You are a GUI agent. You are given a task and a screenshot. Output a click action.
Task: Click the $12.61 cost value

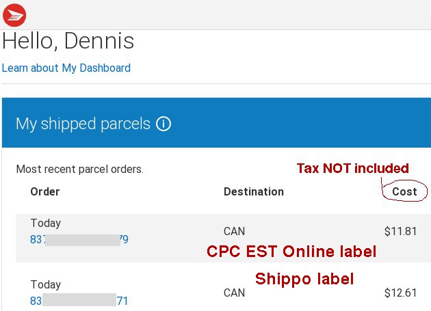[x=400, y=293]
